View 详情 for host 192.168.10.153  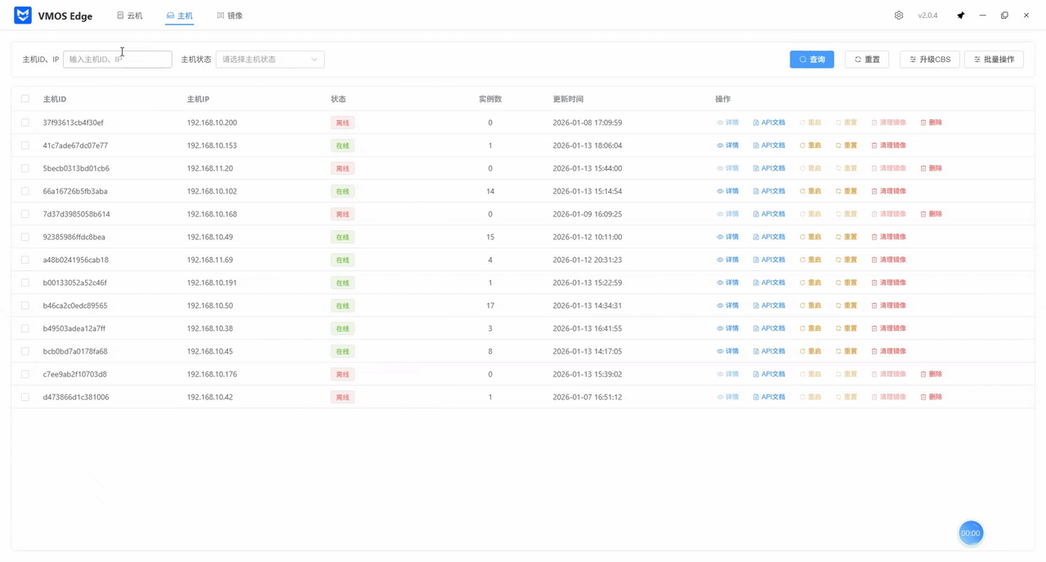click(727, 145)
